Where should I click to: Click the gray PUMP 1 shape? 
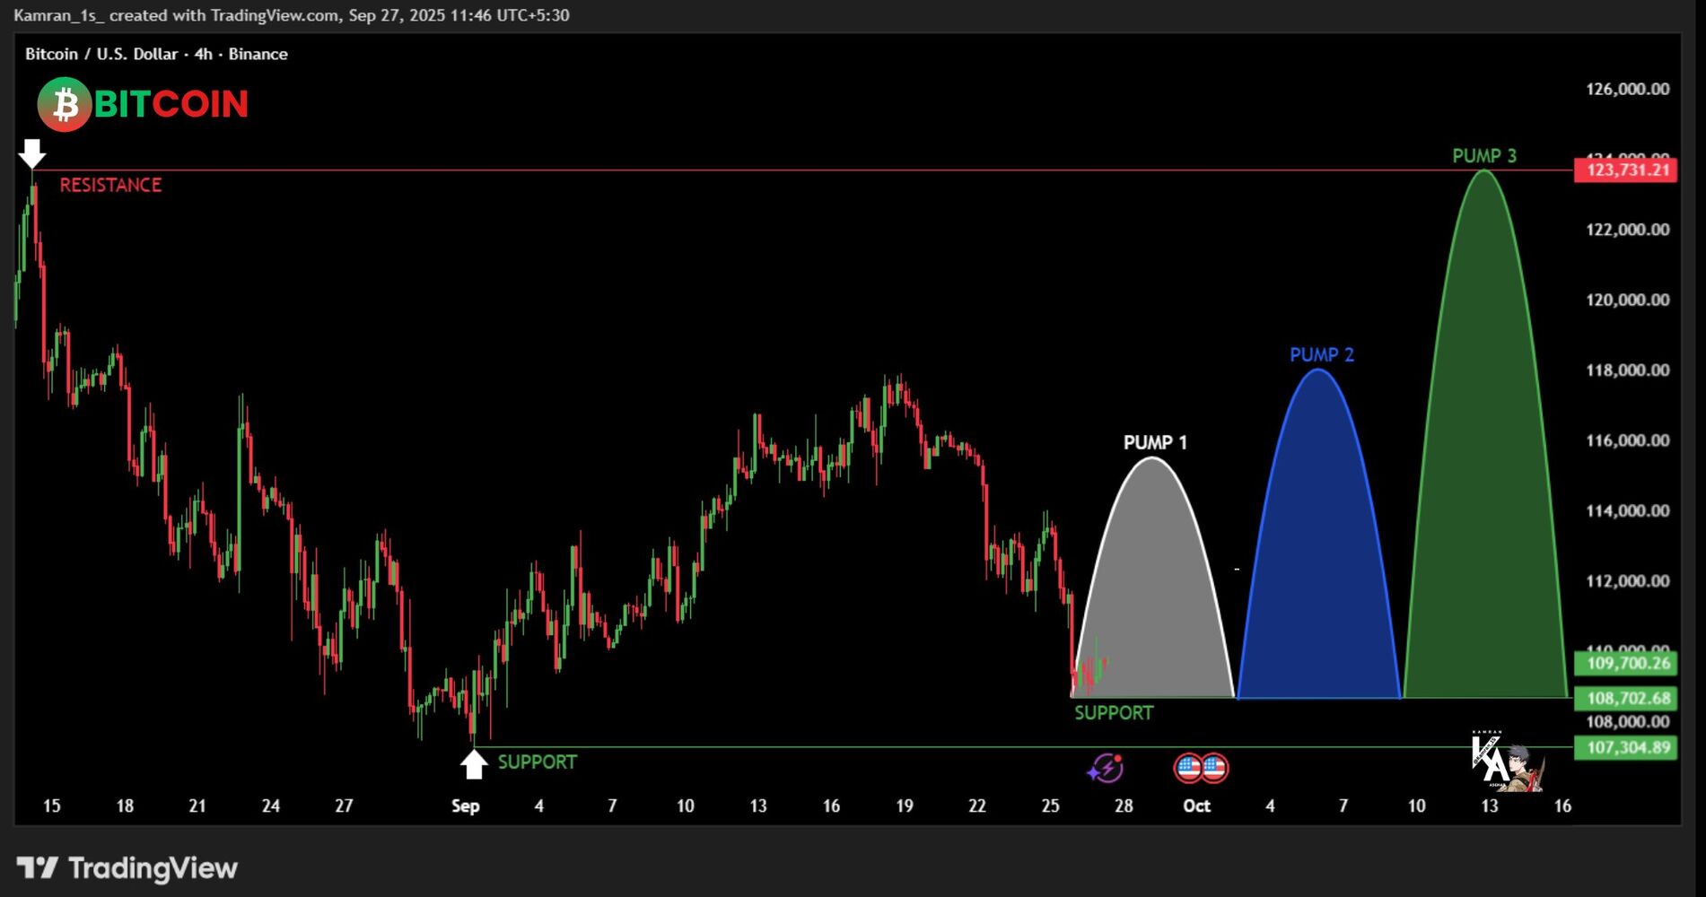1154,592
